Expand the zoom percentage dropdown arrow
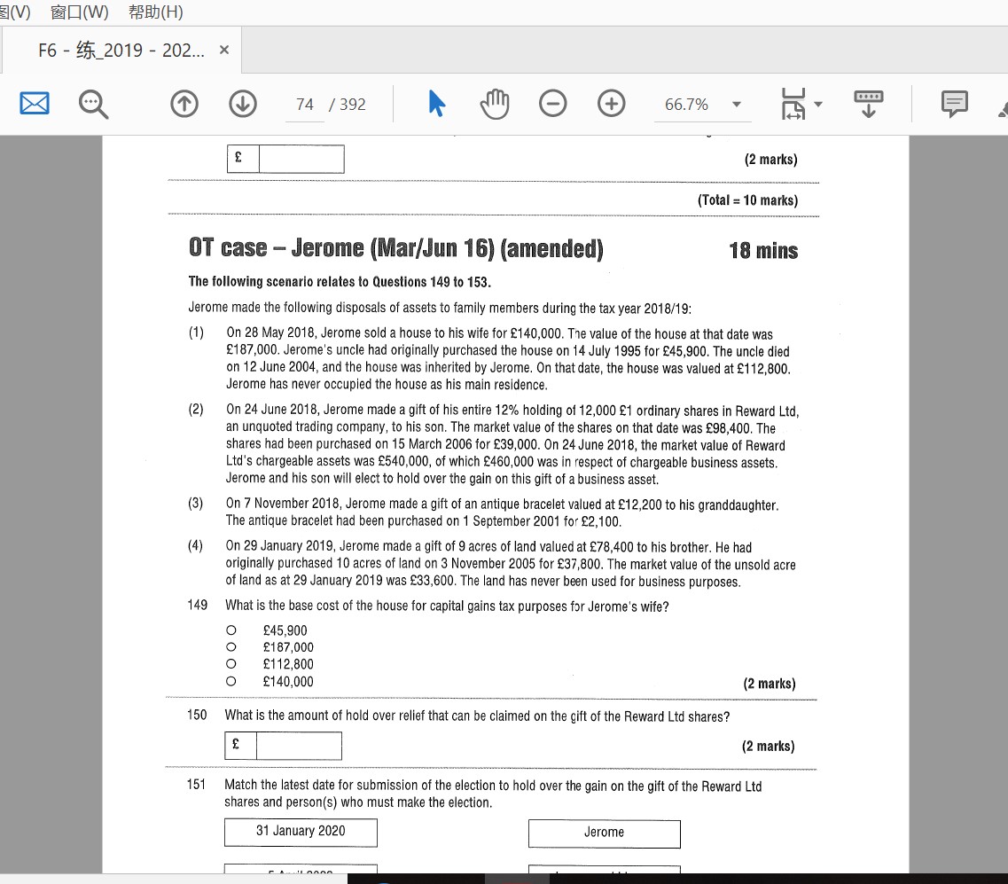The height and width of the screenshot is (884, 1008). pos(737,104)
